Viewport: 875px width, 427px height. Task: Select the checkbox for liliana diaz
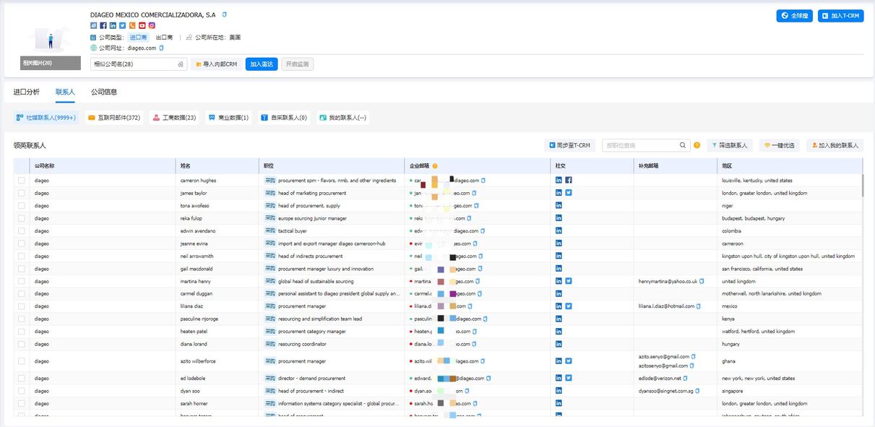coord(22,306)
